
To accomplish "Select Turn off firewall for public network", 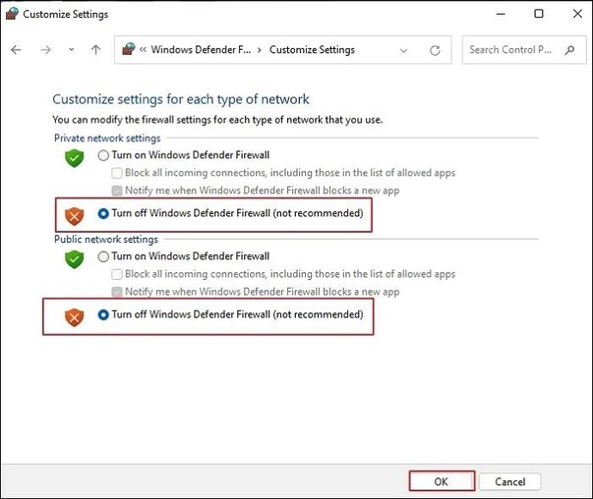I will 104,315.
